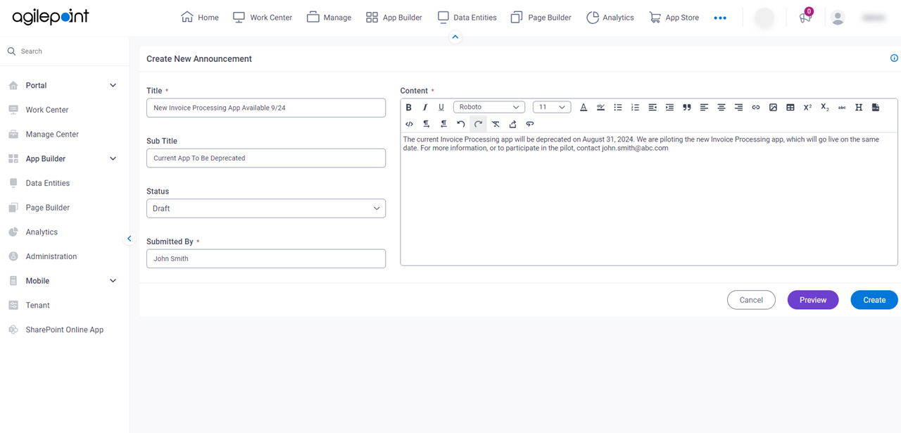This screenshot has height=433, width=901.
Task: Click the Title input field
Action: (266, 108)
